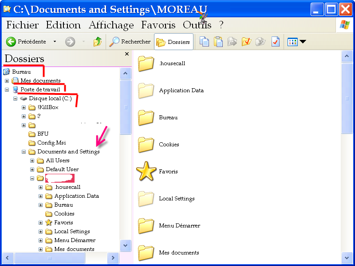Screen dimensions: 355x266
Task: Open the Affichage menu
Action: pyautogui.click(x=111, y=25)
